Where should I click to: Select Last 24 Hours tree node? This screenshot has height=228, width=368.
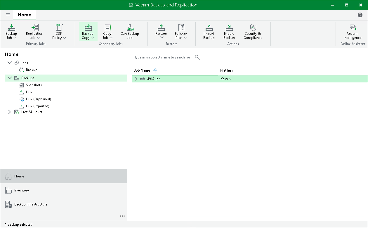click(x=32, y=112)
